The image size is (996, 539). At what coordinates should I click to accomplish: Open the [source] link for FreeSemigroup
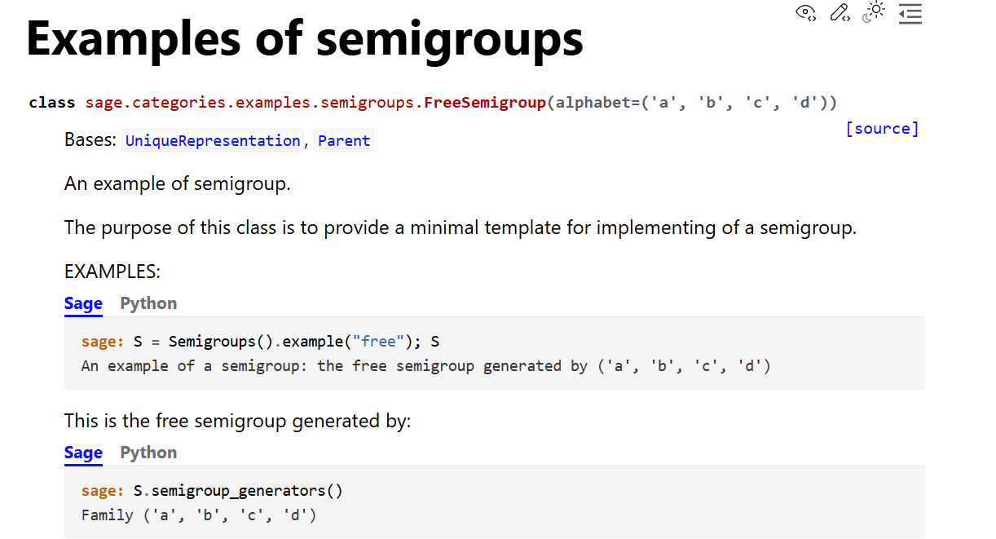tap(882, 129)
